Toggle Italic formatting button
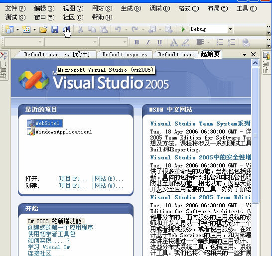The image size is (272, 266). tap(148, 42)
